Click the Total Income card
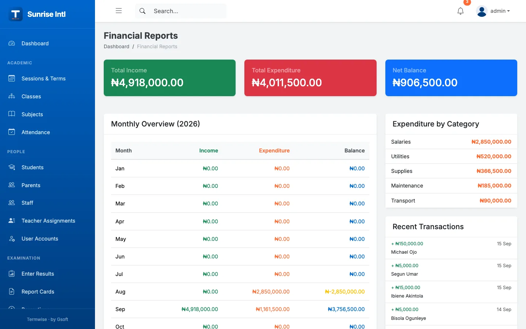 169,78
